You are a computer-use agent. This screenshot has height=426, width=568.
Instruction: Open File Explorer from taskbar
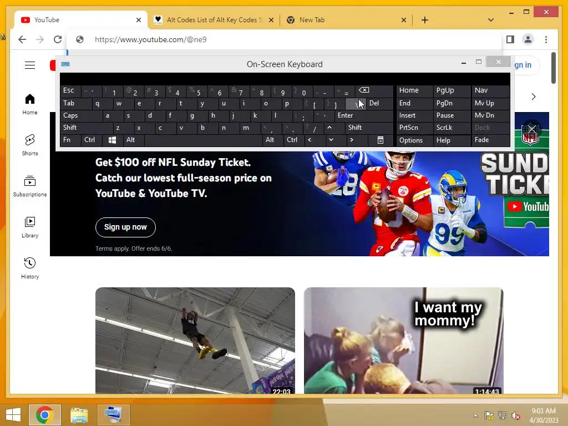[79, 415]
